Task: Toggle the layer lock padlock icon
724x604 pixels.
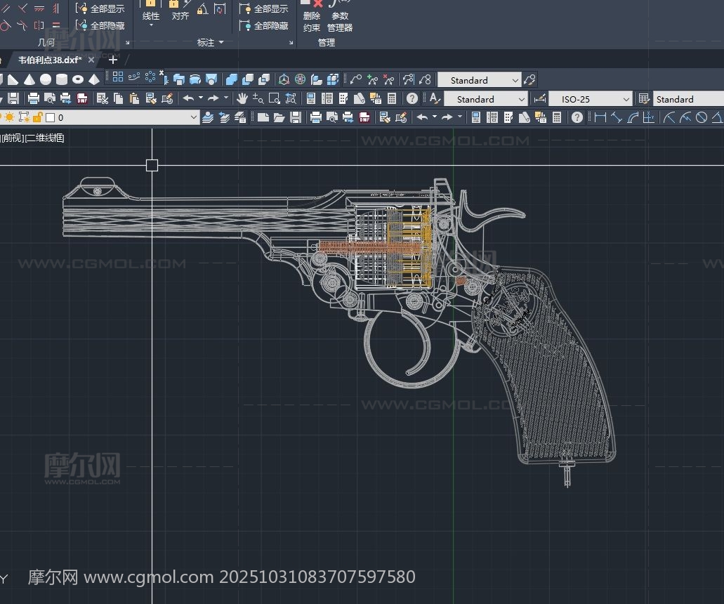Action: [38, 117]
